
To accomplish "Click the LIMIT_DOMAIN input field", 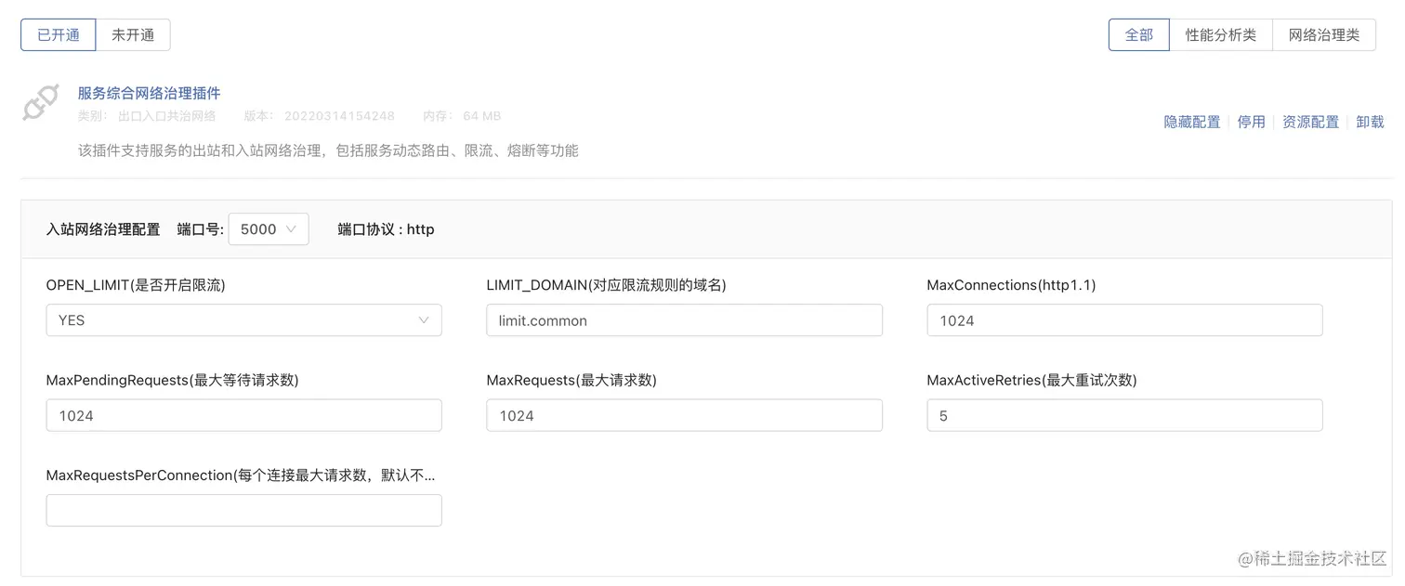I will [684, 319].
